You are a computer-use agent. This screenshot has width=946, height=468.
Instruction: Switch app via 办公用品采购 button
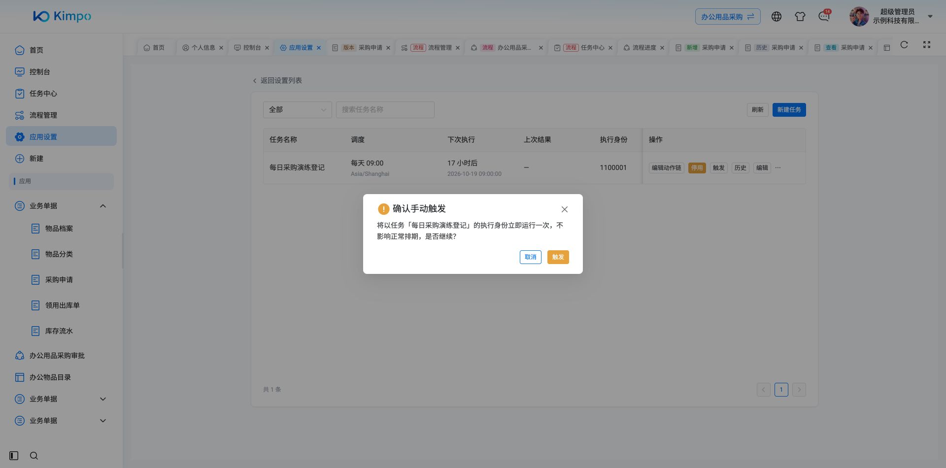coord(728,17)
